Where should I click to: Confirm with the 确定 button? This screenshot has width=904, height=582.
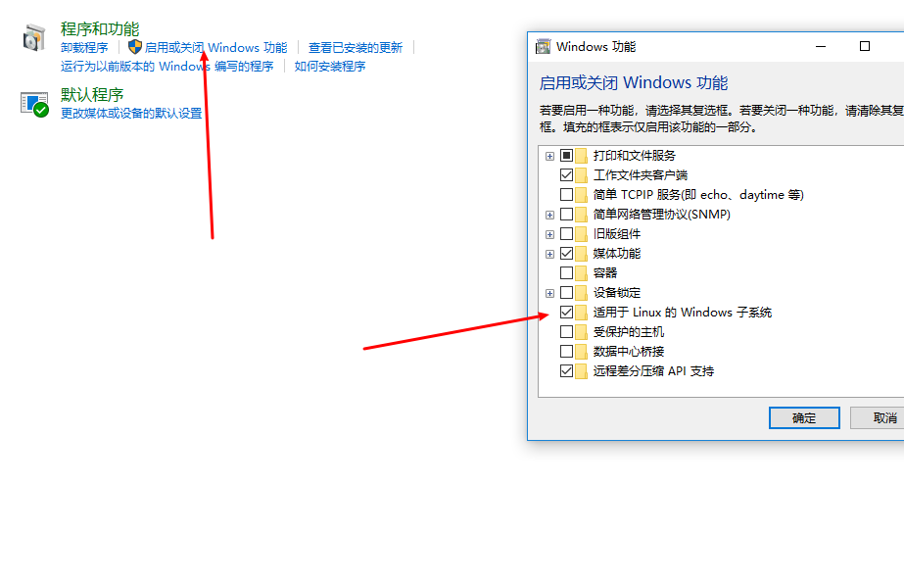(x=804, y=418)
